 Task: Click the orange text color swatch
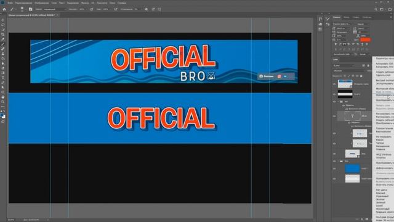(365, 39)
